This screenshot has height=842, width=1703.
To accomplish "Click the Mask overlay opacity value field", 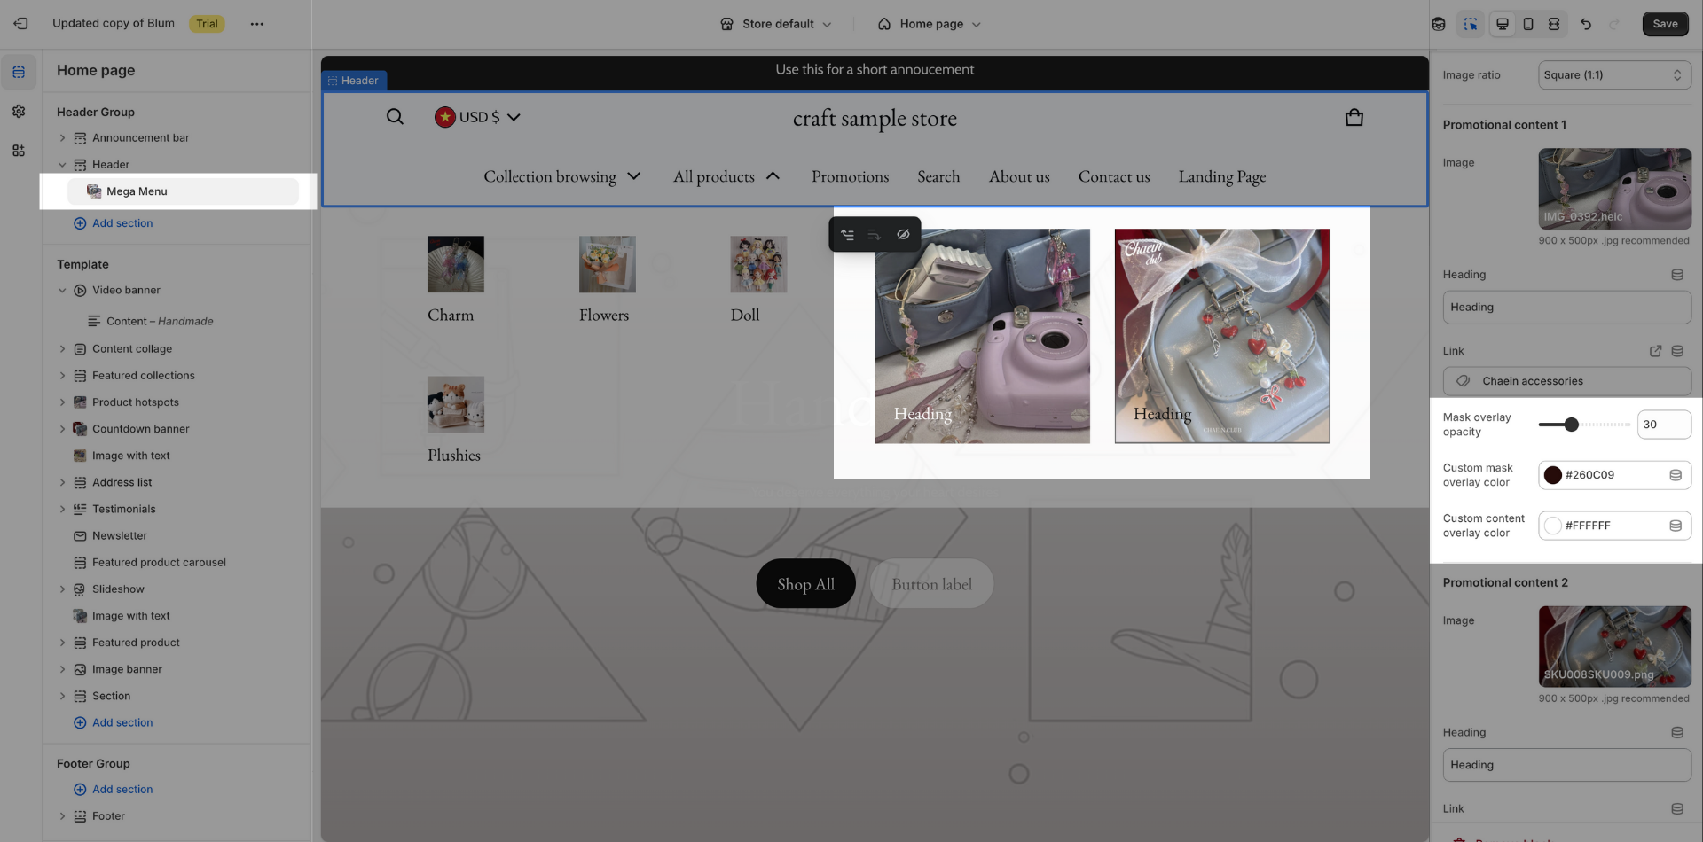I will [x=1664, y=425].
